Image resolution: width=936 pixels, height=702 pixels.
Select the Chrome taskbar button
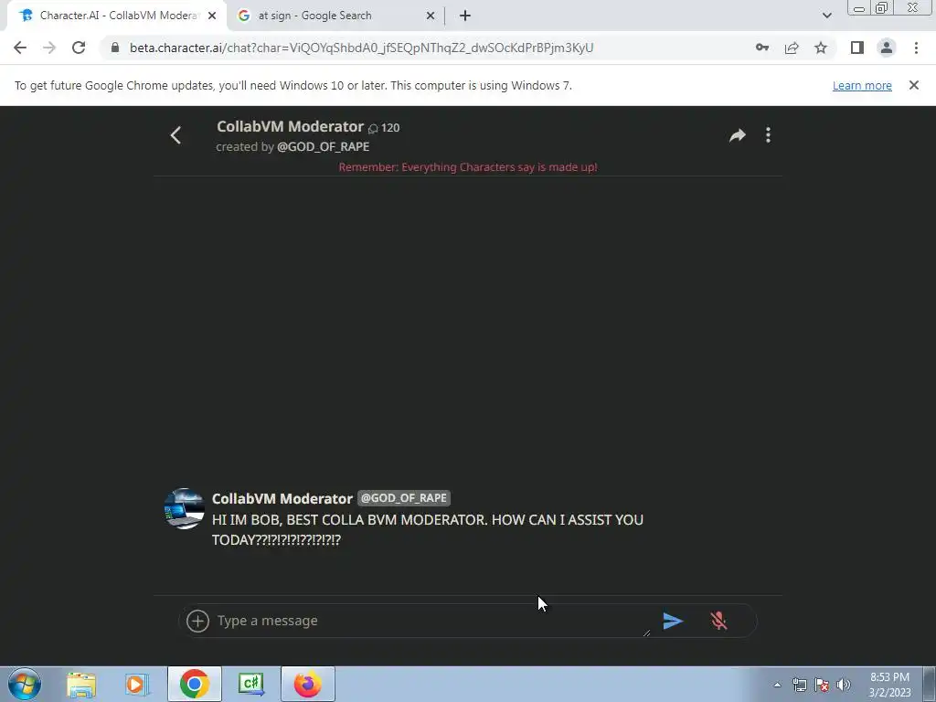click(x=194, y=684)
